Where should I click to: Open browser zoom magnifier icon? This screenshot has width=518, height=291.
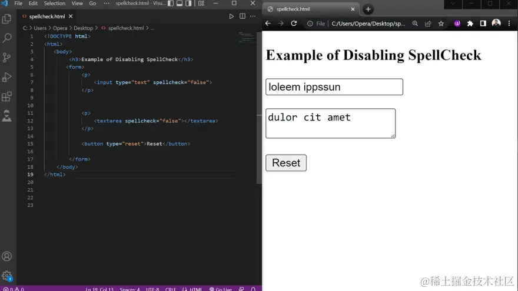[415, 24]
